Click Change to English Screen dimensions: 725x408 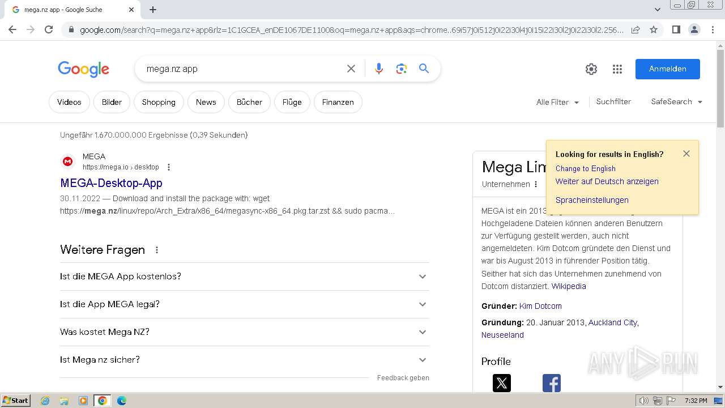[x=585, y=168]
